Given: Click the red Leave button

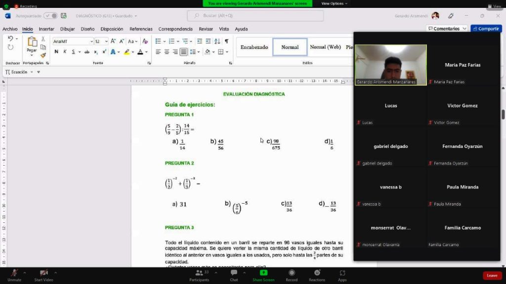Looking at the screenshot, I should tap(492, 276).
